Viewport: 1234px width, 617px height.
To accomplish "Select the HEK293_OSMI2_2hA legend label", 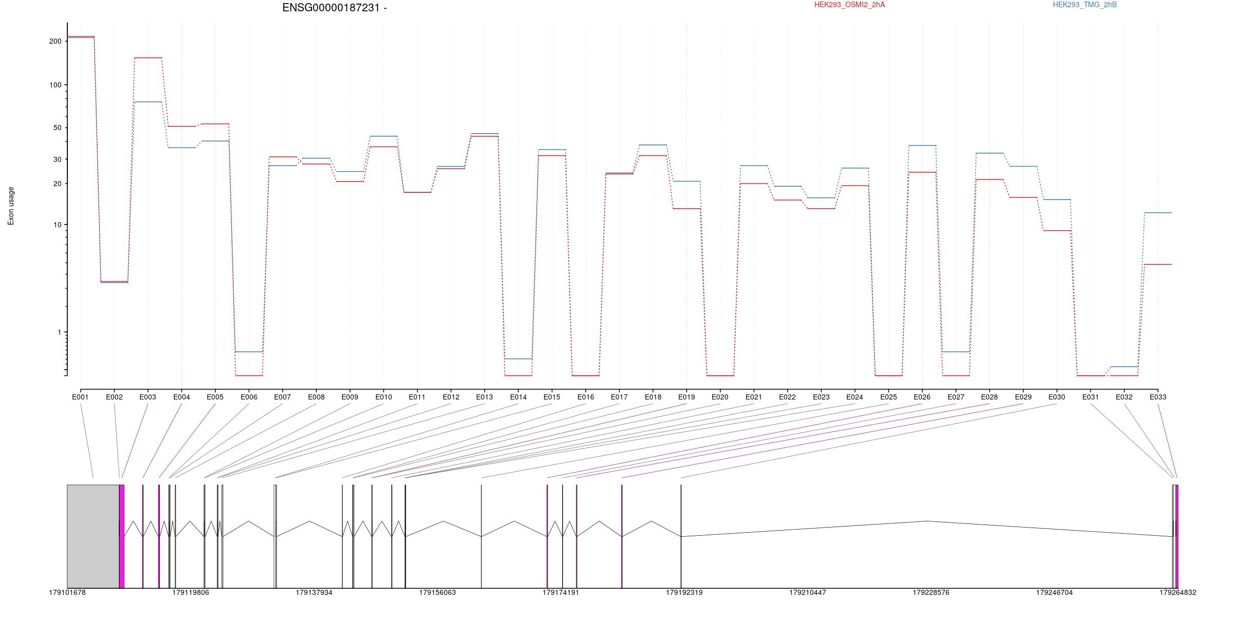I will click(849, 5).
